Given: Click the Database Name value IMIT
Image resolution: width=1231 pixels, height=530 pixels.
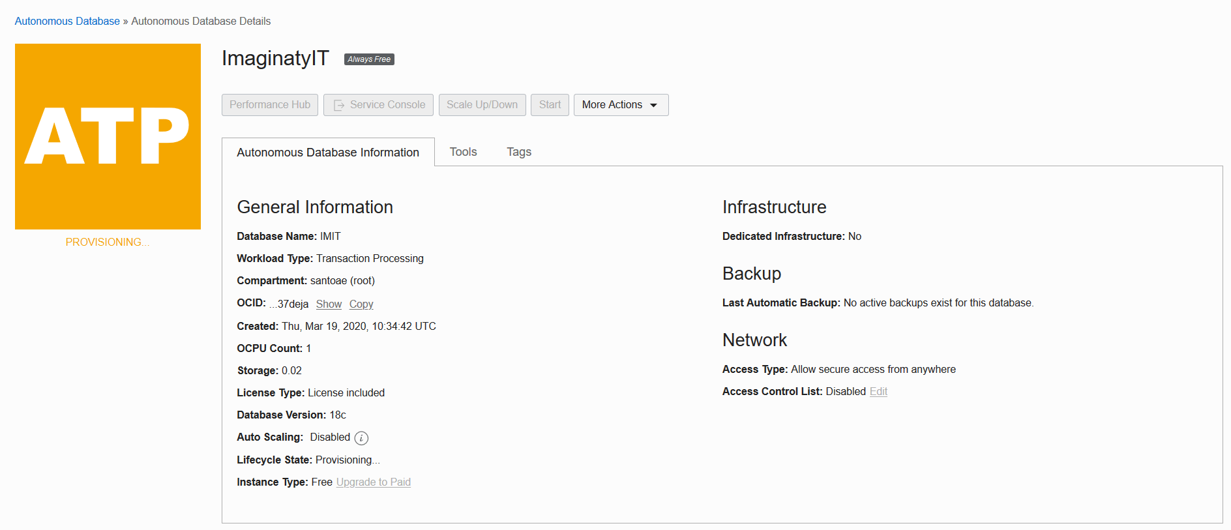Looking at the screenshot, I should [330, 236].
